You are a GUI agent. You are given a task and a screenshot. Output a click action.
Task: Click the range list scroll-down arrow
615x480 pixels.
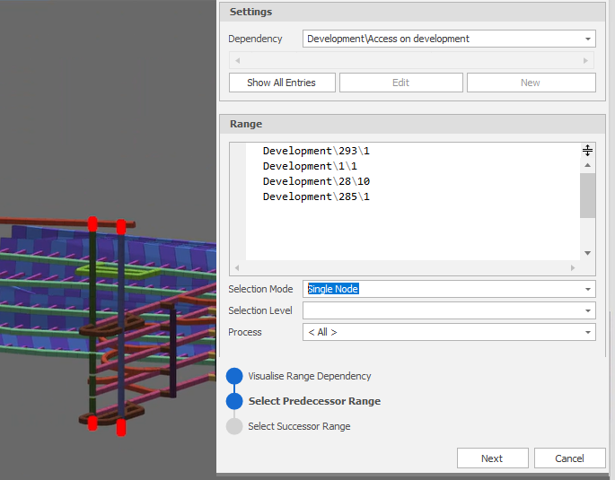[587, 253]
